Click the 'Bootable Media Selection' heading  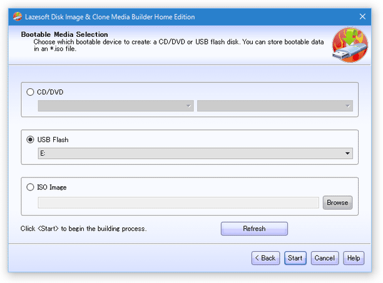pos(64,34)
